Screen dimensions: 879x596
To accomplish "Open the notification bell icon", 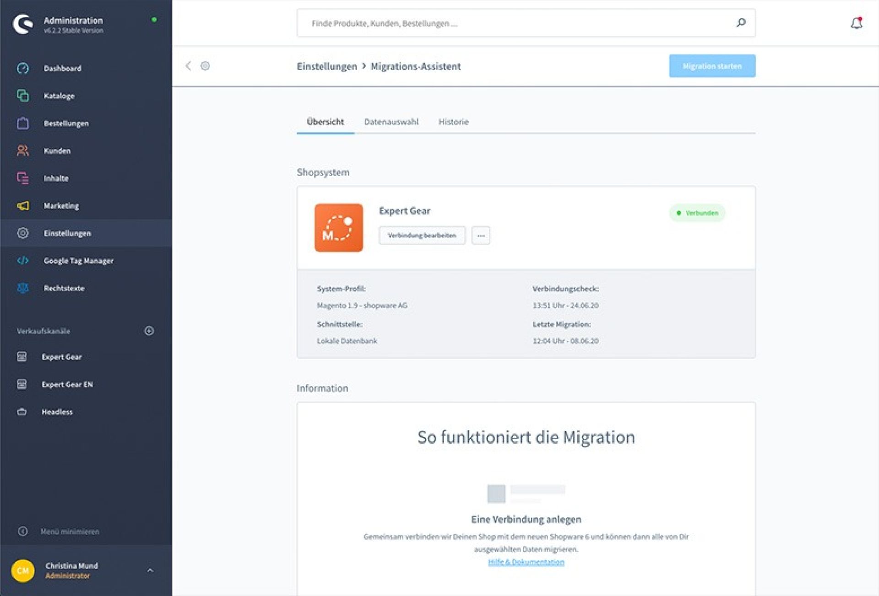I will coord(856,23).
